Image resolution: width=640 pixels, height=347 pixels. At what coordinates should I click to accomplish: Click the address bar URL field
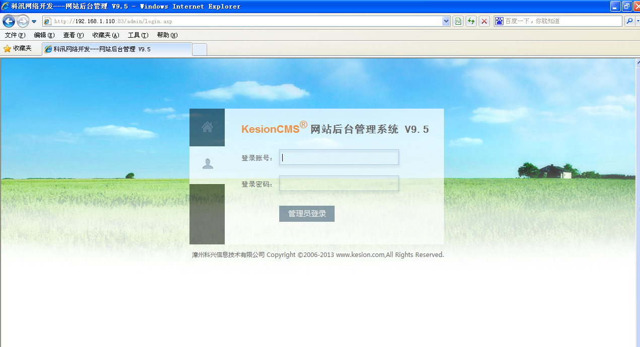click(242, 21)
